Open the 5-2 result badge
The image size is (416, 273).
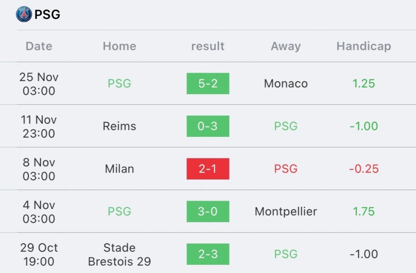click(x=208, y=84)
